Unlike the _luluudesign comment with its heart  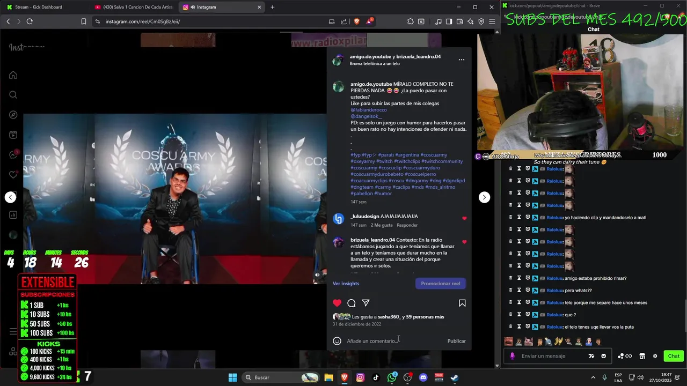coord(464,218)
